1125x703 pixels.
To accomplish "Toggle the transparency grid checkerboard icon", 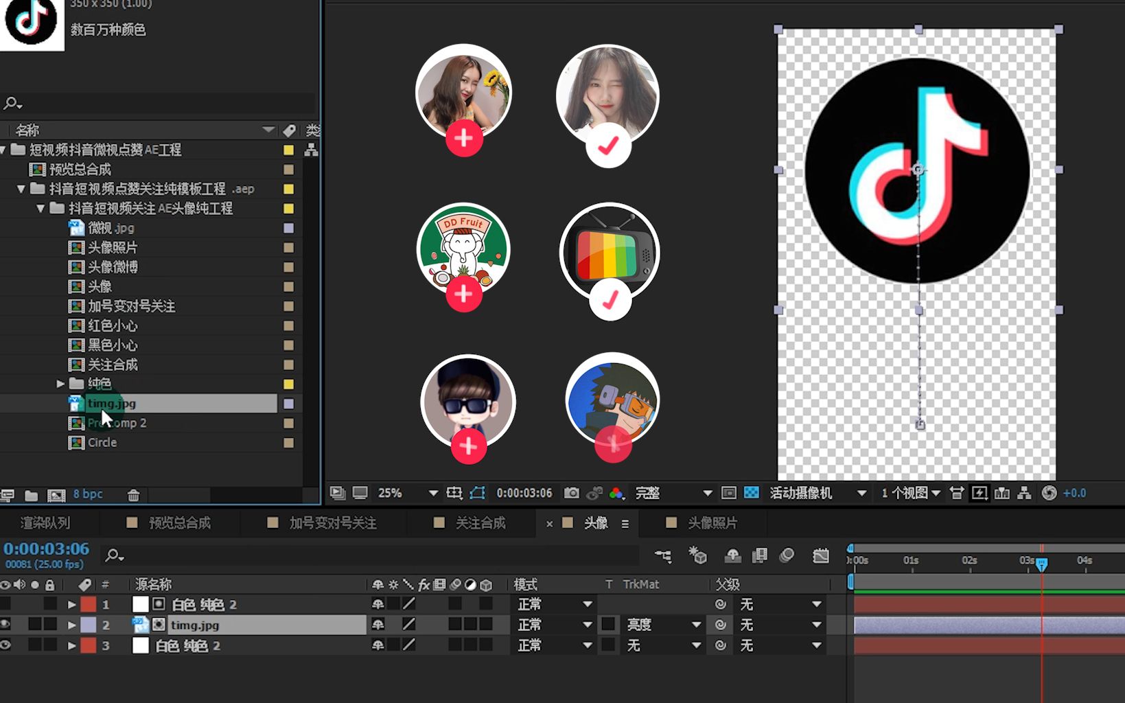I will coord(752,493).
